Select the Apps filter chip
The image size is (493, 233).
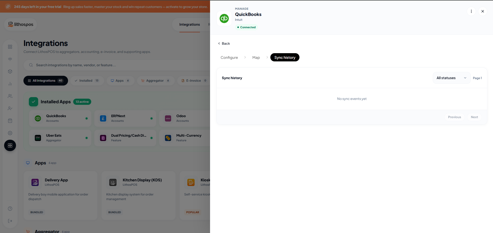[121, 81]
